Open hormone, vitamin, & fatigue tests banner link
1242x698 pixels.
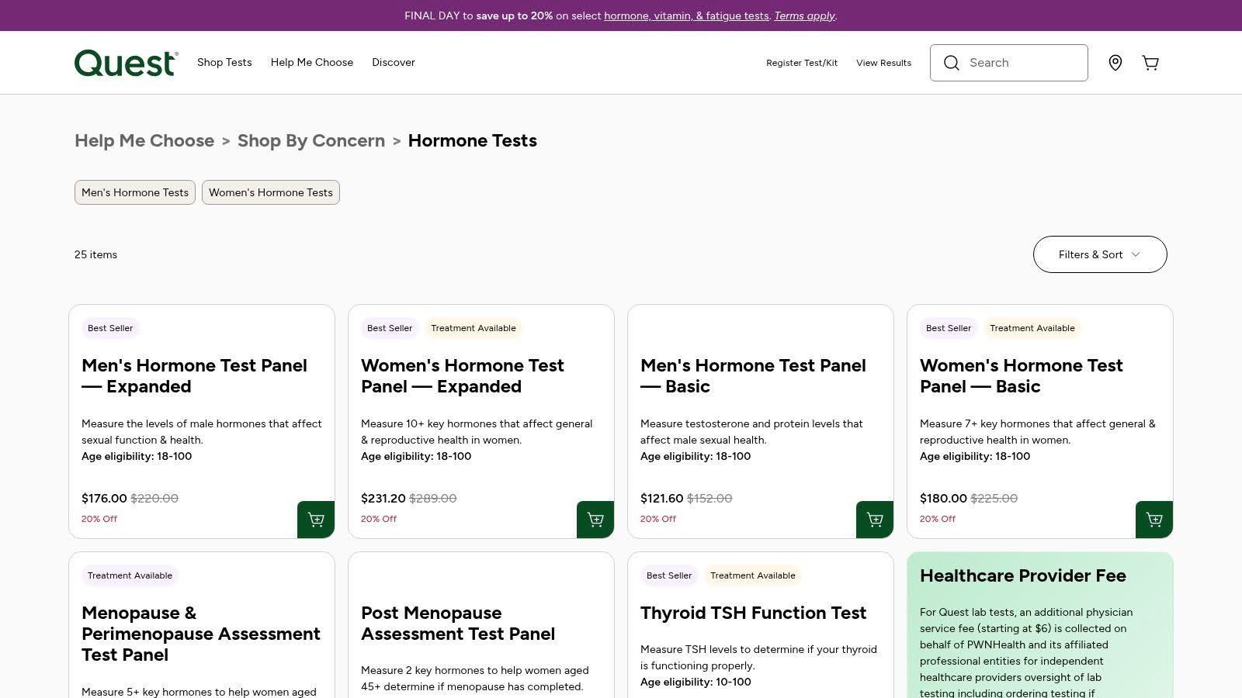click(x=686, y=16)
